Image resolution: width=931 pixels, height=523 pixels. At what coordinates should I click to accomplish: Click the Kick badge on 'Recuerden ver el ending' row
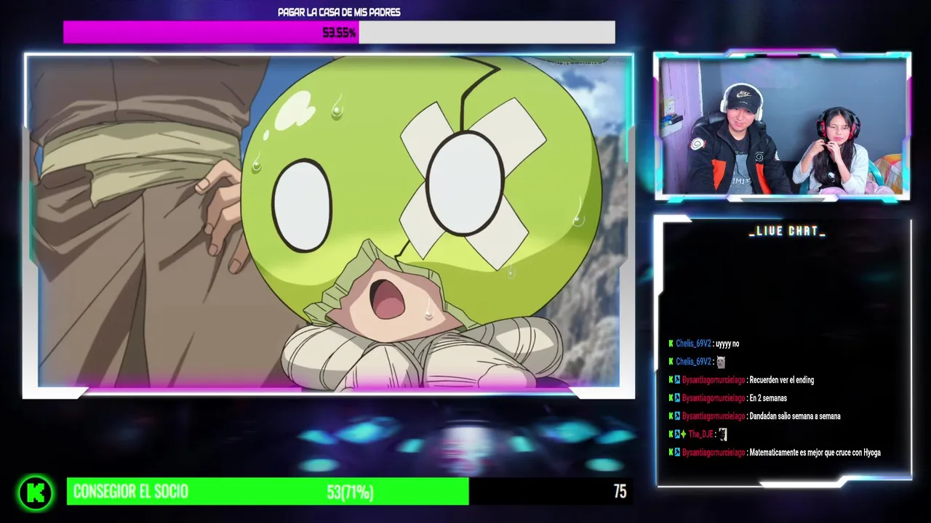point(671,380)
